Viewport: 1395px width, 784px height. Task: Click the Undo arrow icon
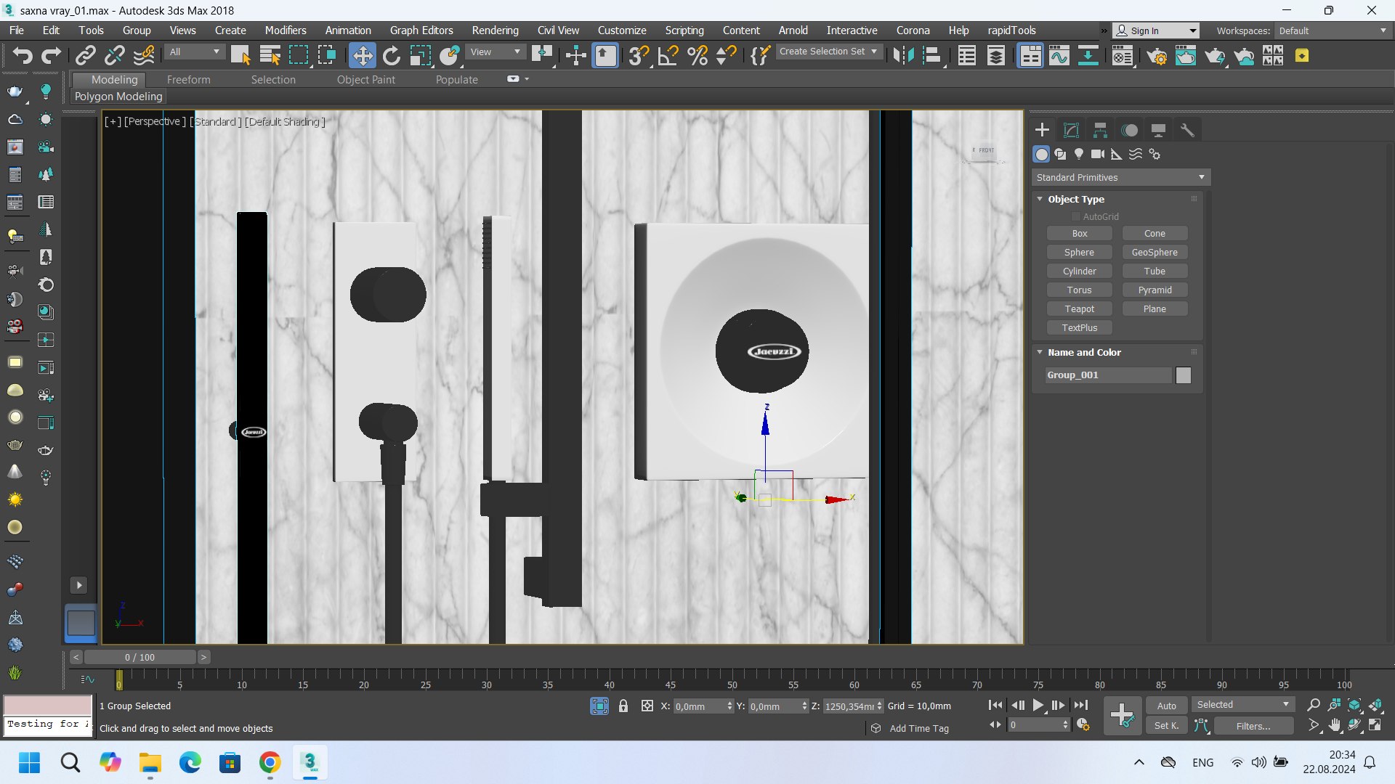22,56
